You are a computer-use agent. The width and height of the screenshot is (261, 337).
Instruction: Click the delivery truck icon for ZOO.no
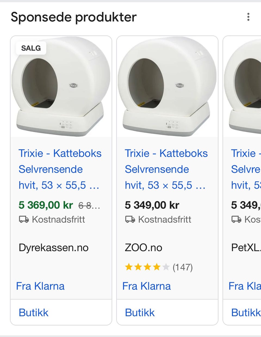coord(130,219)
